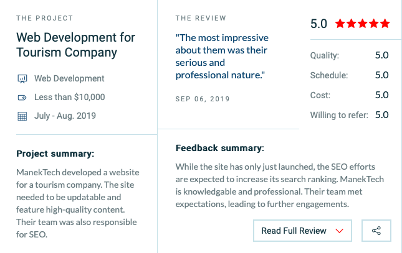402x253 pixels.
Task: Open the Web Development for Tourism Company title
Action: 75,45
